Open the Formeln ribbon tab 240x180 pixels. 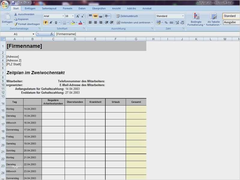(67, 8)
